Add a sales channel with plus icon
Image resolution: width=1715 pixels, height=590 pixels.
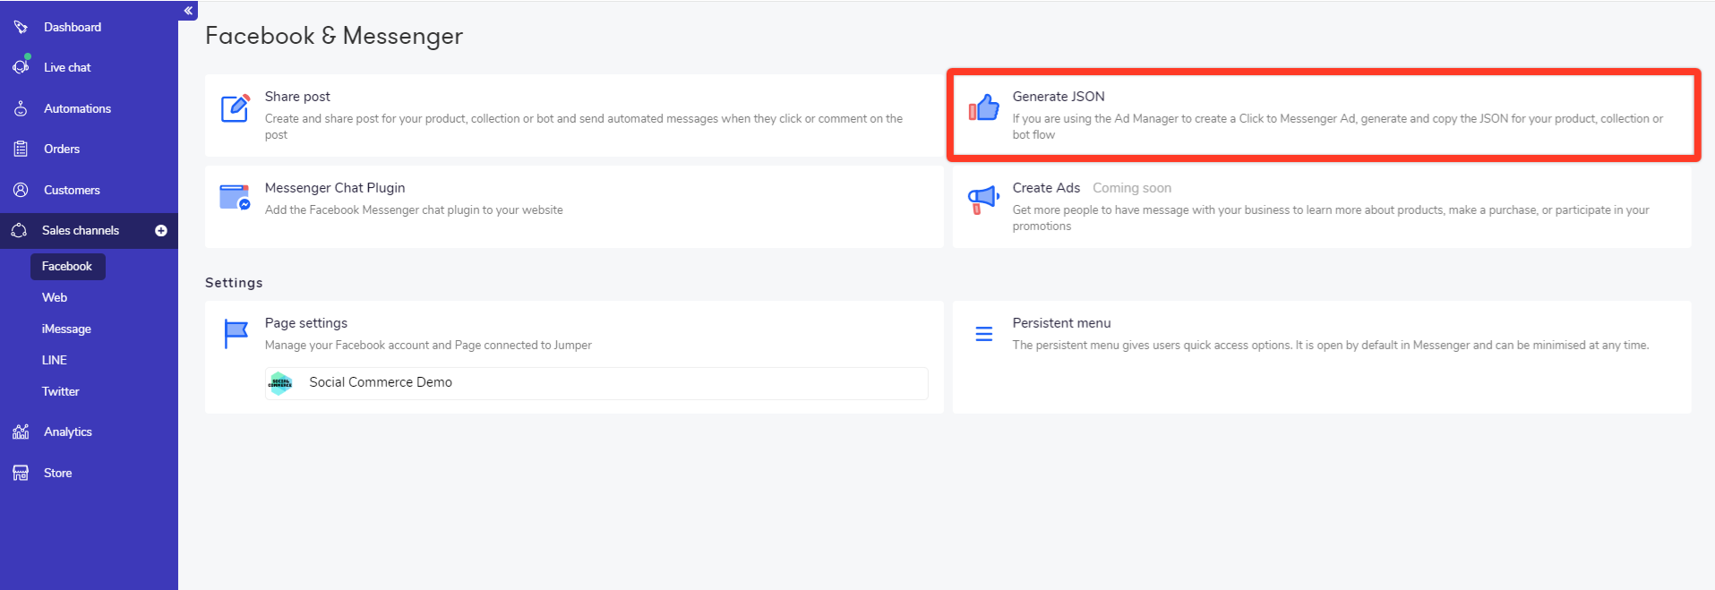tap(161, 230)
